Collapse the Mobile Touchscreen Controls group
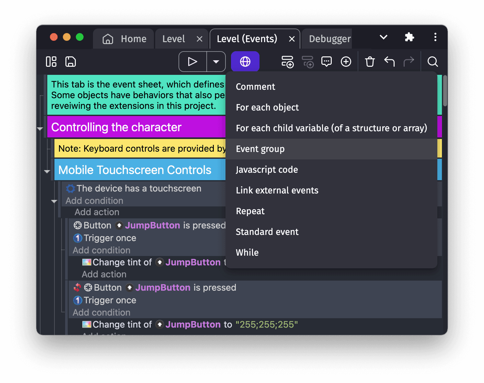 (47, 171)
